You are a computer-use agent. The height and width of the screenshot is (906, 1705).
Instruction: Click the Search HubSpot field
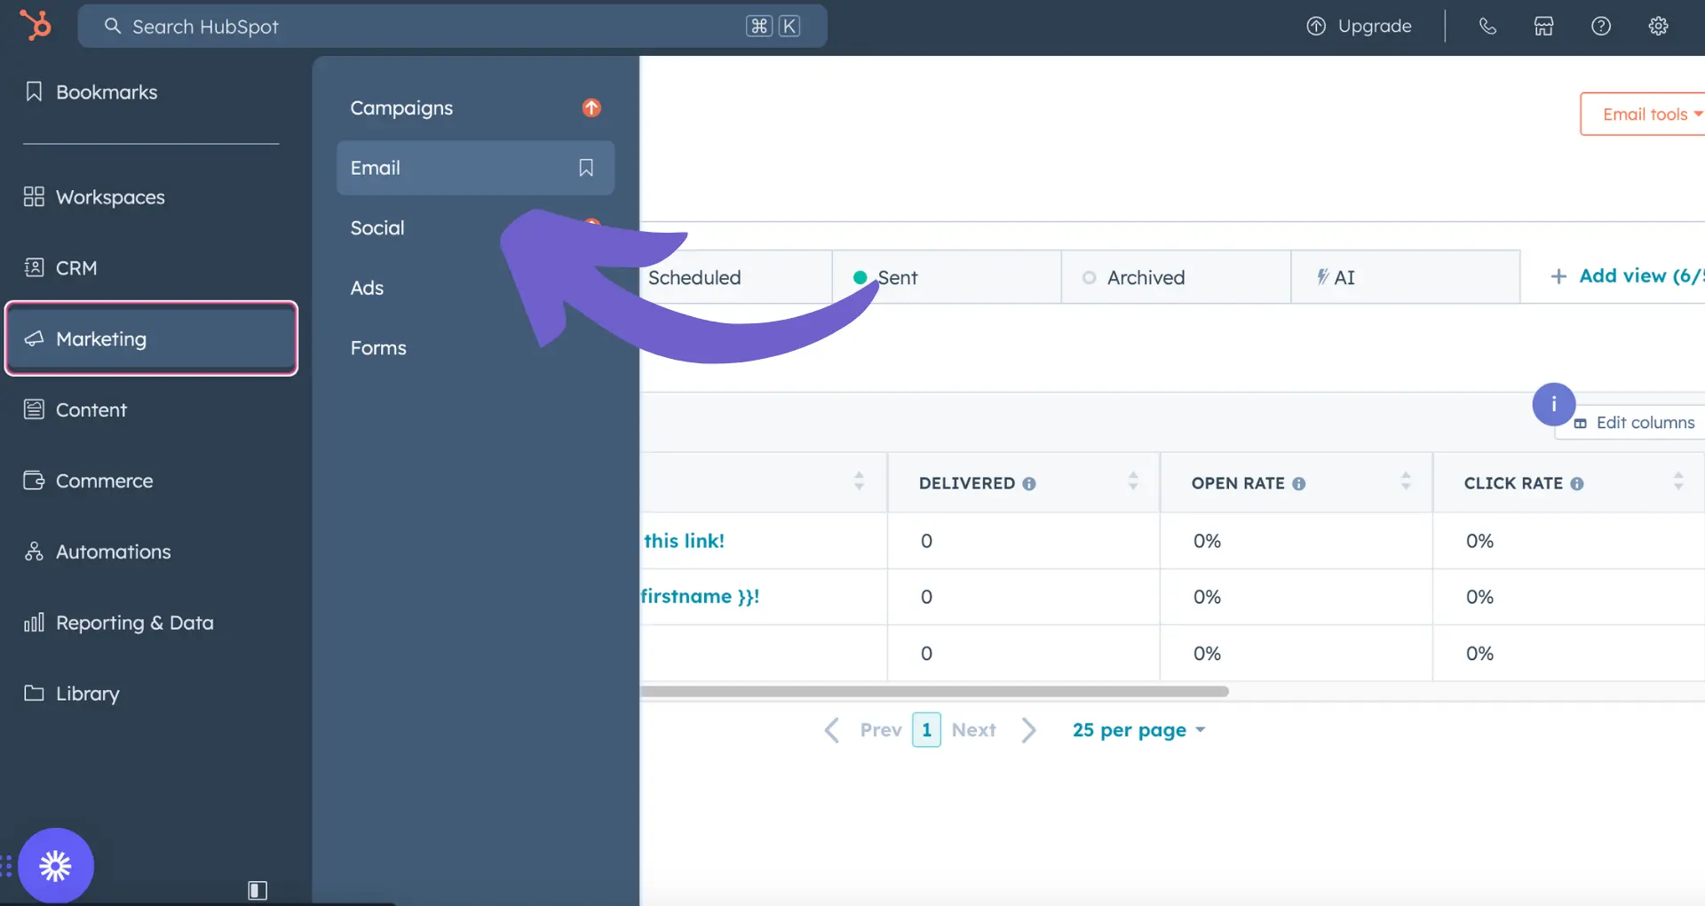tap(452, 27)
